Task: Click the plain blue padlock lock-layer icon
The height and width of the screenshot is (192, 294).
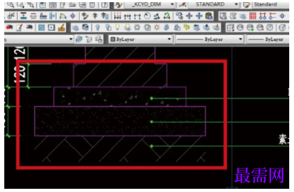Action: (167, 28)
